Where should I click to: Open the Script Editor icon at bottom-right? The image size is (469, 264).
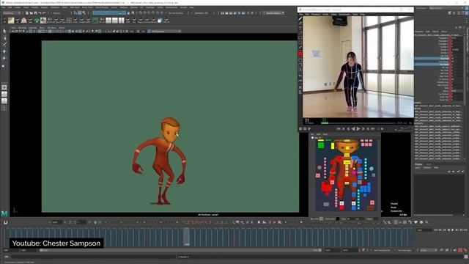(x=466, y=257)
